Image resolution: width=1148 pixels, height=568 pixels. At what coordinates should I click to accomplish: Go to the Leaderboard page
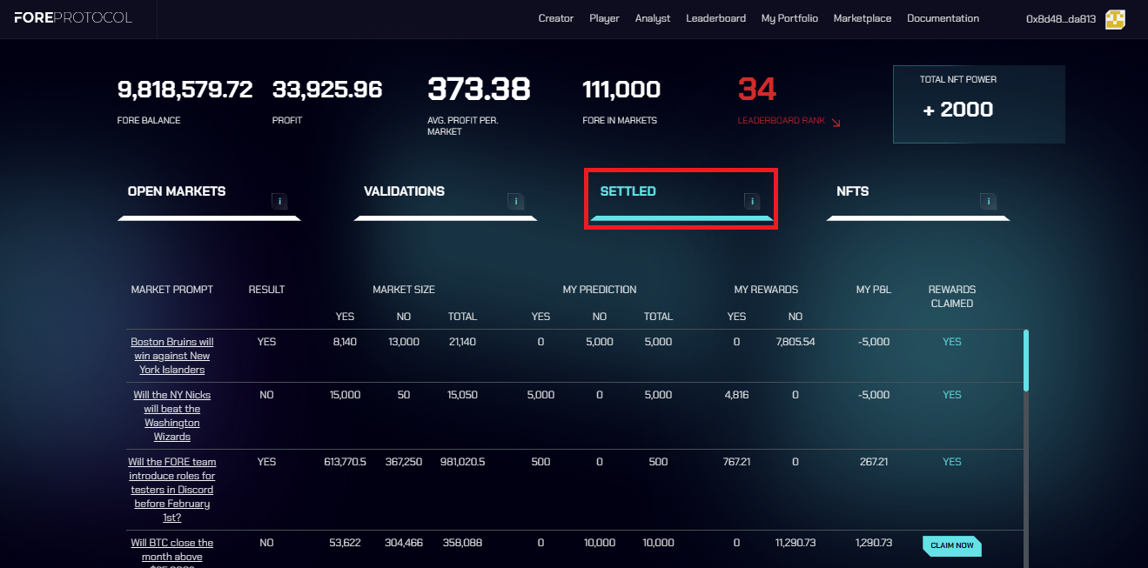pyautogui.click(x=715, y=18)
